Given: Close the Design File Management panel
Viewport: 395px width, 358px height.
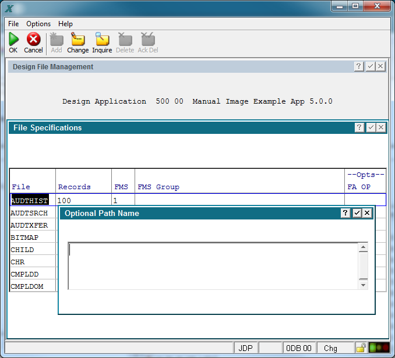Looking at the screenshot, I should pos(380,66).
